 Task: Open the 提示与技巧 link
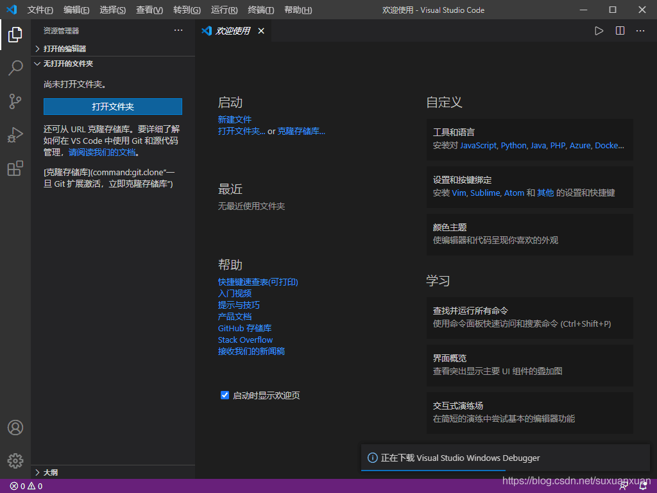239,305
